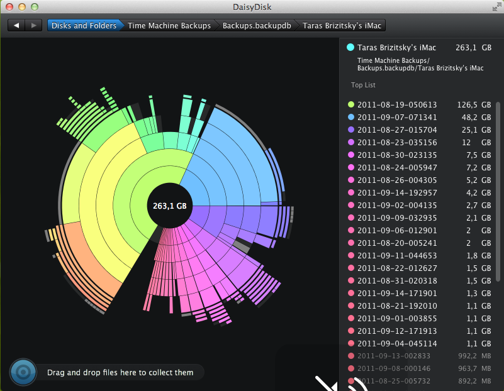
Task: Click the sidebar vertical scrollbar
Action: point(498,191)
